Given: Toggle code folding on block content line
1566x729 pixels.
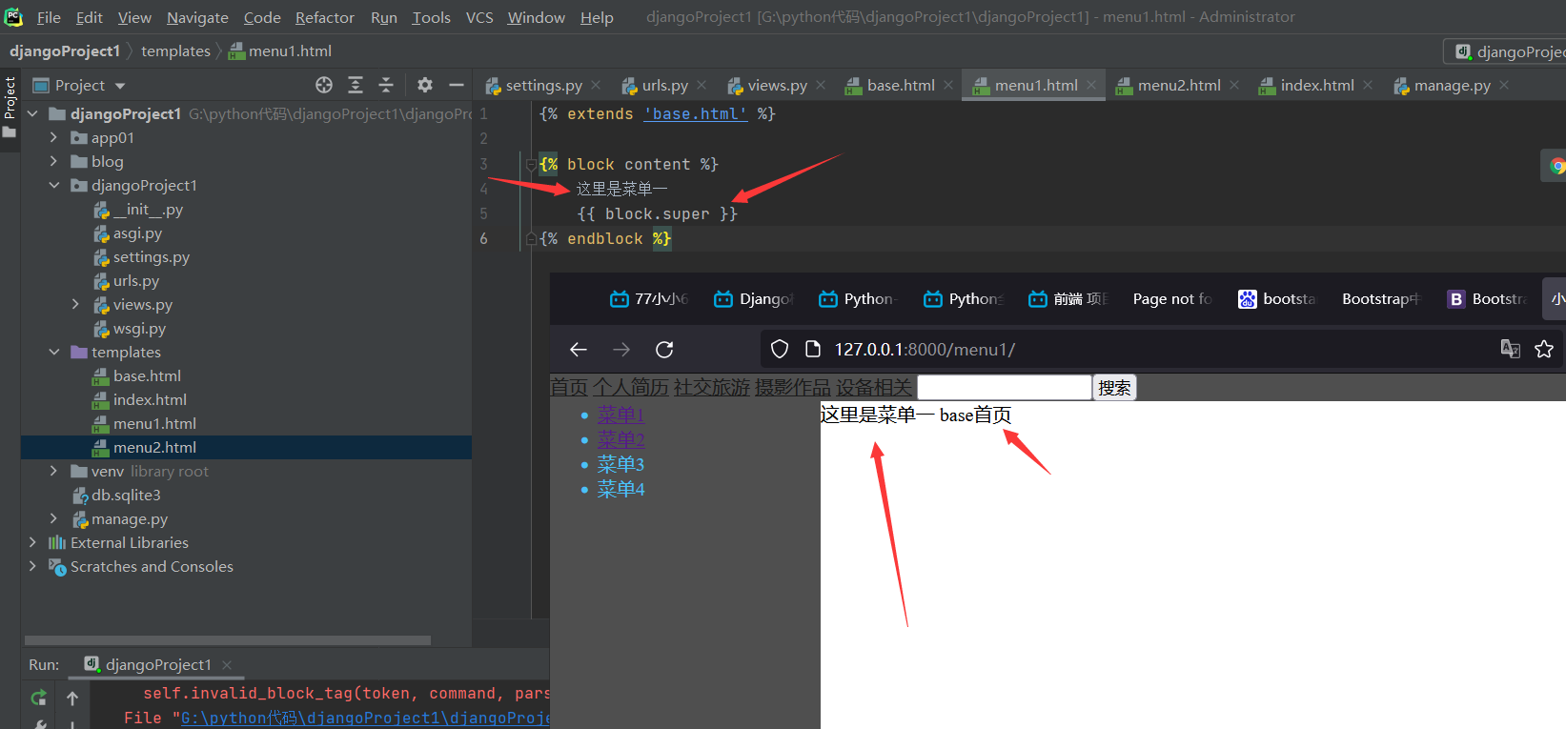Looking at the screenshot, I should coord(532,164).
